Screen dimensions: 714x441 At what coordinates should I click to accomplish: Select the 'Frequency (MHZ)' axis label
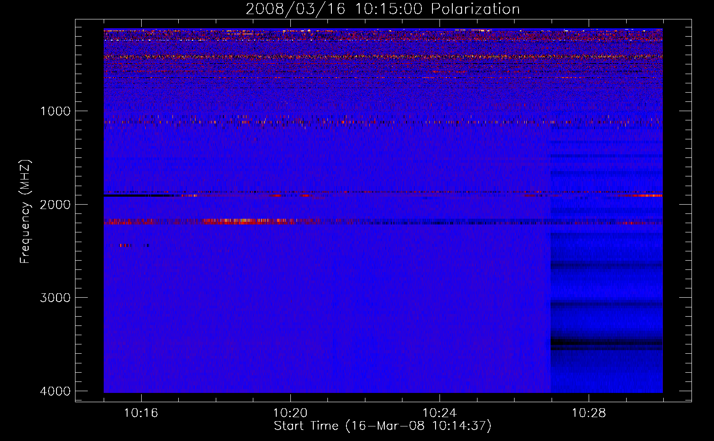pyautogui.click(x=25, y=212)
